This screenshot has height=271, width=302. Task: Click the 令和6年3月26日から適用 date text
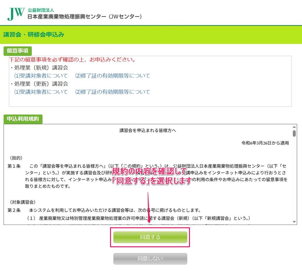tap(265, 143)
